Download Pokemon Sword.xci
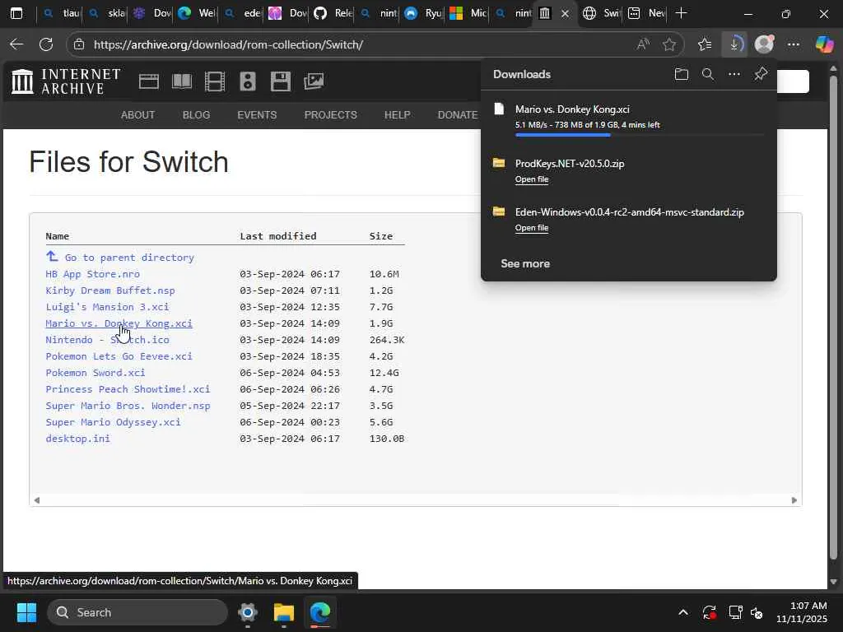This screenshot has width=843, height=632. pos(95,373)
